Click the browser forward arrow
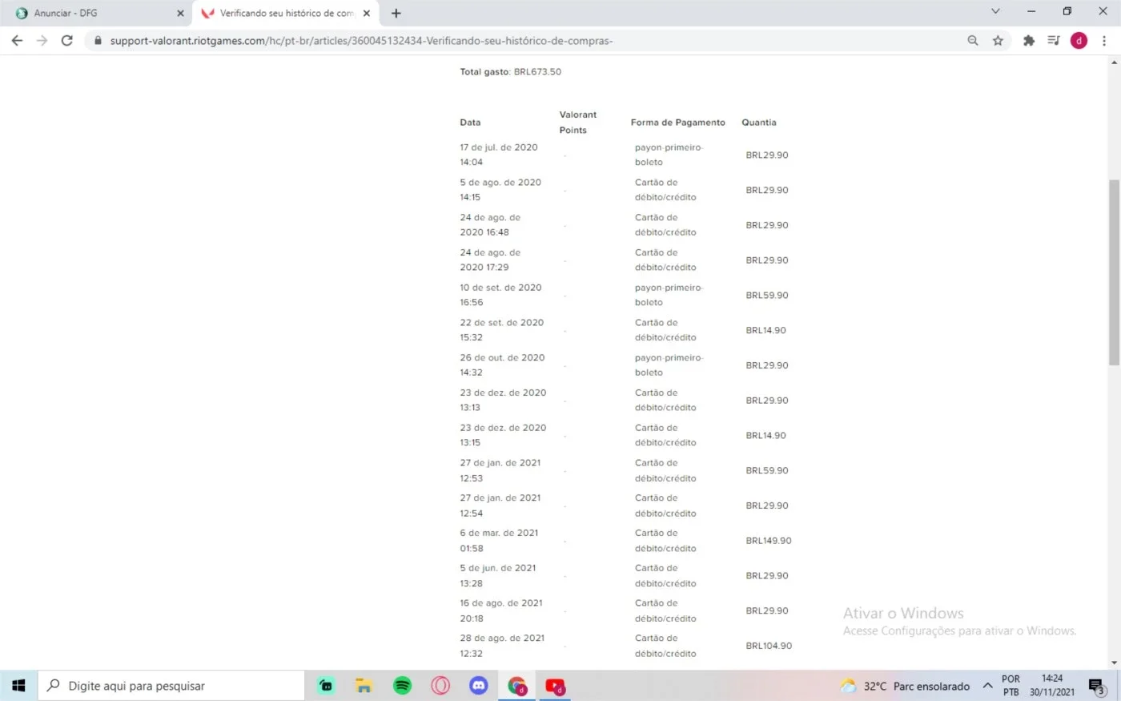This screenshot has height=701, width=1121. (x=42, y=40)
